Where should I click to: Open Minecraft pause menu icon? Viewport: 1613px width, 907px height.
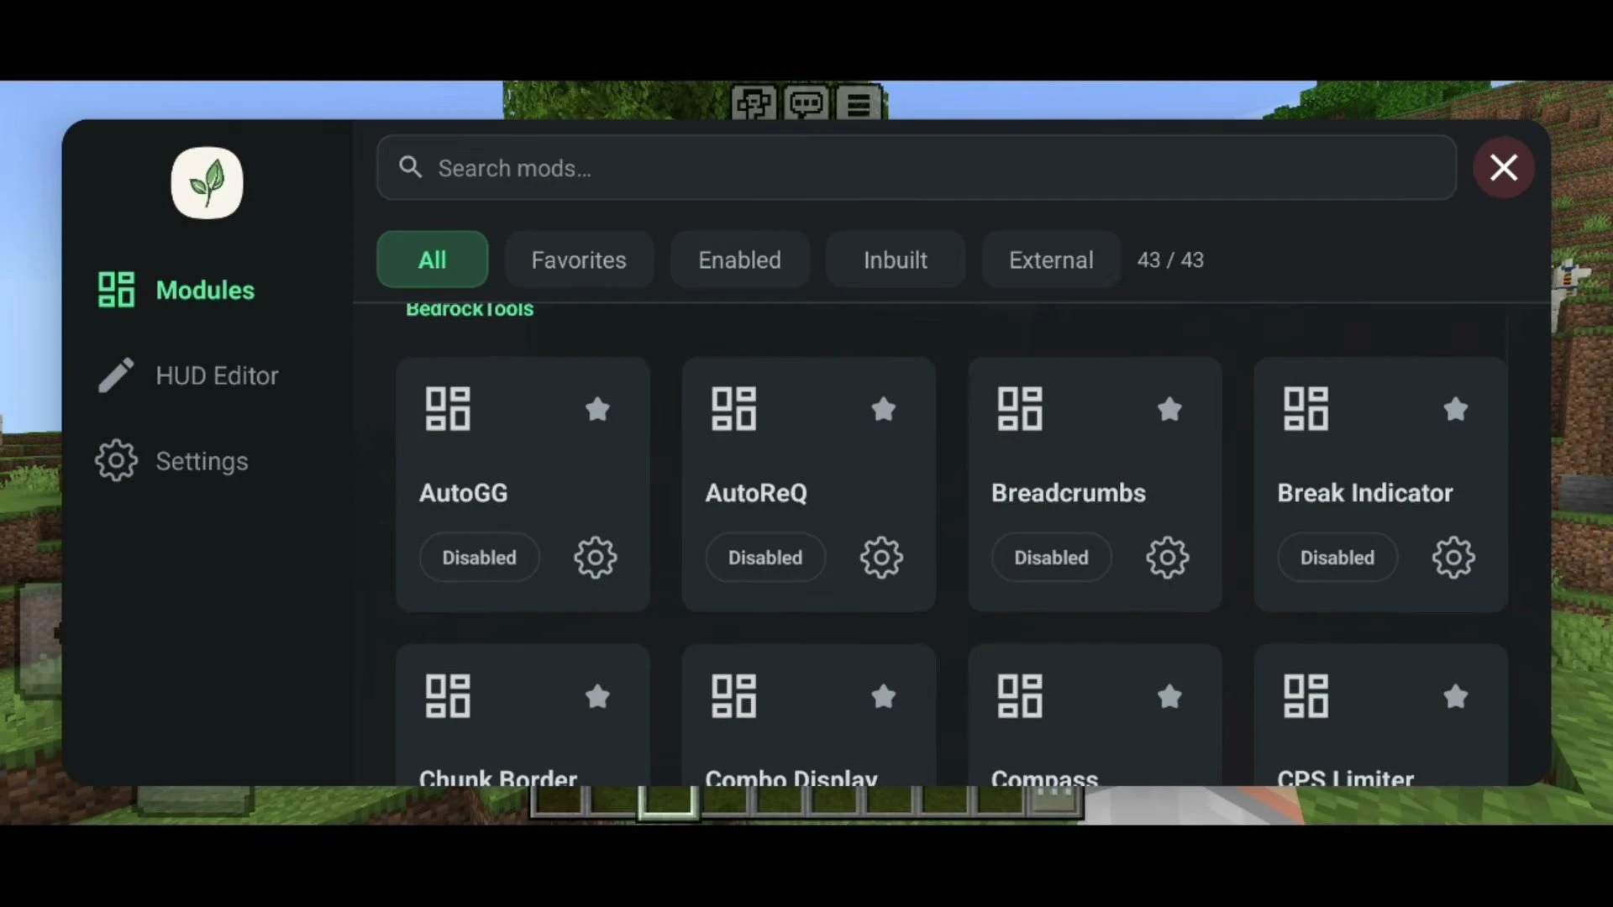pos(859,104)
